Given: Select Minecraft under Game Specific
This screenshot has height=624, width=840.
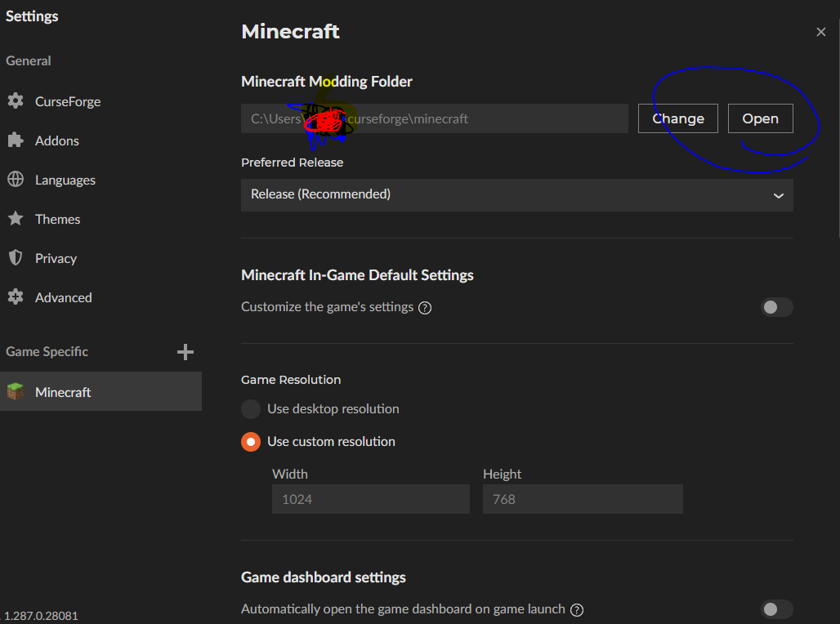Looking at the screenshot, I should [101, 391].
